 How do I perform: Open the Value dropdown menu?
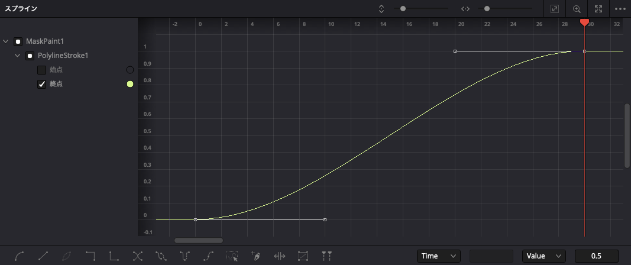[543, 256]
